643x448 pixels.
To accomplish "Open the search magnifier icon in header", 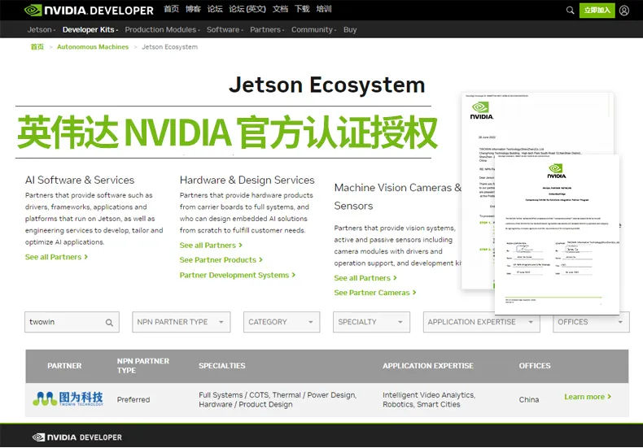I will point(570,11).
